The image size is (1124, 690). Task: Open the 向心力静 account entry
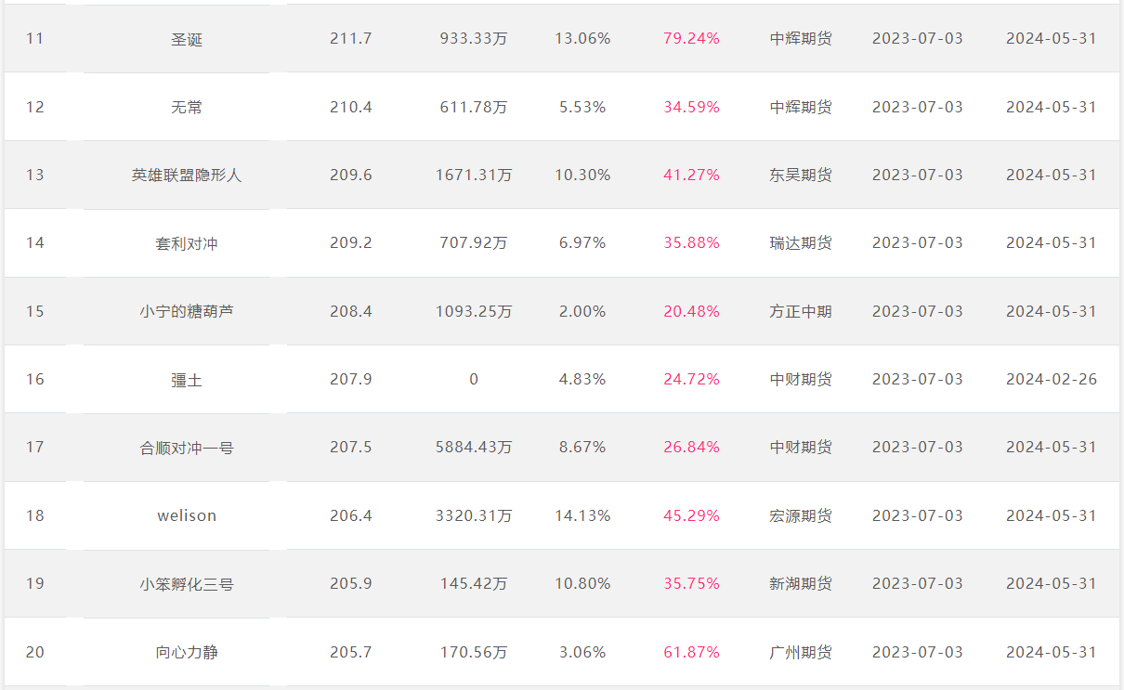point(187,652)
